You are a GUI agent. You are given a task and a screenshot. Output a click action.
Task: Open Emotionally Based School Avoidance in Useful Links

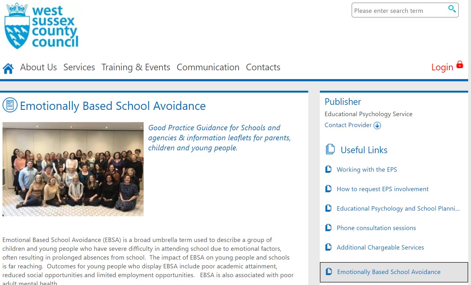coord(389,272)
